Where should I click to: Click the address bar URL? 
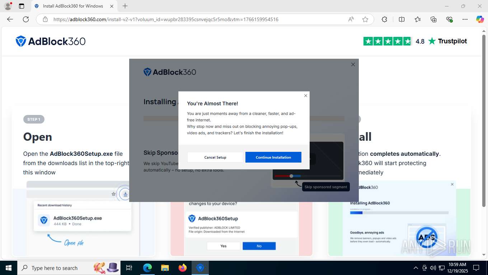tap(166, 19)
